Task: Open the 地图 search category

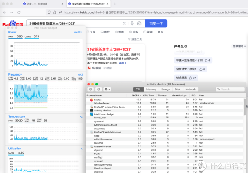Action: click(x=119, y=32)
